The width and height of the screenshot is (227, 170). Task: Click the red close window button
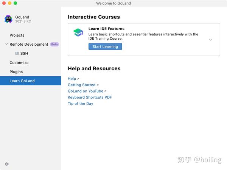click(x=3, y=3)
